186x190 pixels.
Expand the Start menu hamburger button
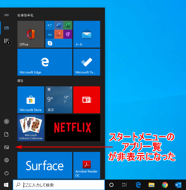(x=6, y=15)
